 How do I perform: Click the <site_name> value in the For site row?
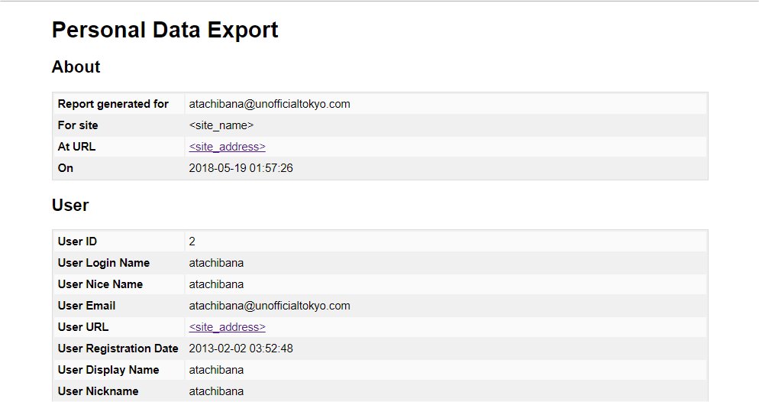pyautogui.click(x=221, y=125)
